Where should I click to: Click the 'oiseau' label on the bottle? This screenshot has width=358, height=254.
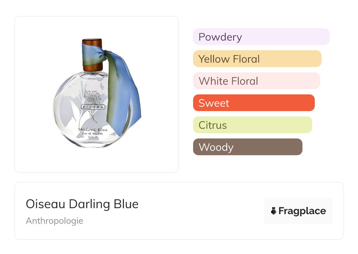[93, 107]
